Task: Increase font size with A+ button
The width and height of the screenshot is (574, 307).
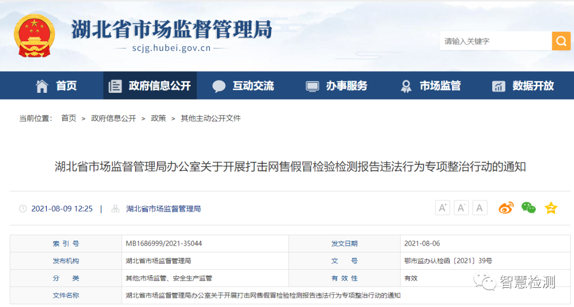Action: pyautogui.click(x=443, y=208)
